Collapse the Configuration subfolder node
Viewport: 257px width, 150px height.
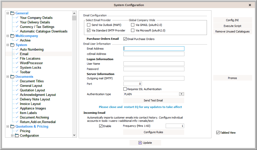click(x=12, y=135)
